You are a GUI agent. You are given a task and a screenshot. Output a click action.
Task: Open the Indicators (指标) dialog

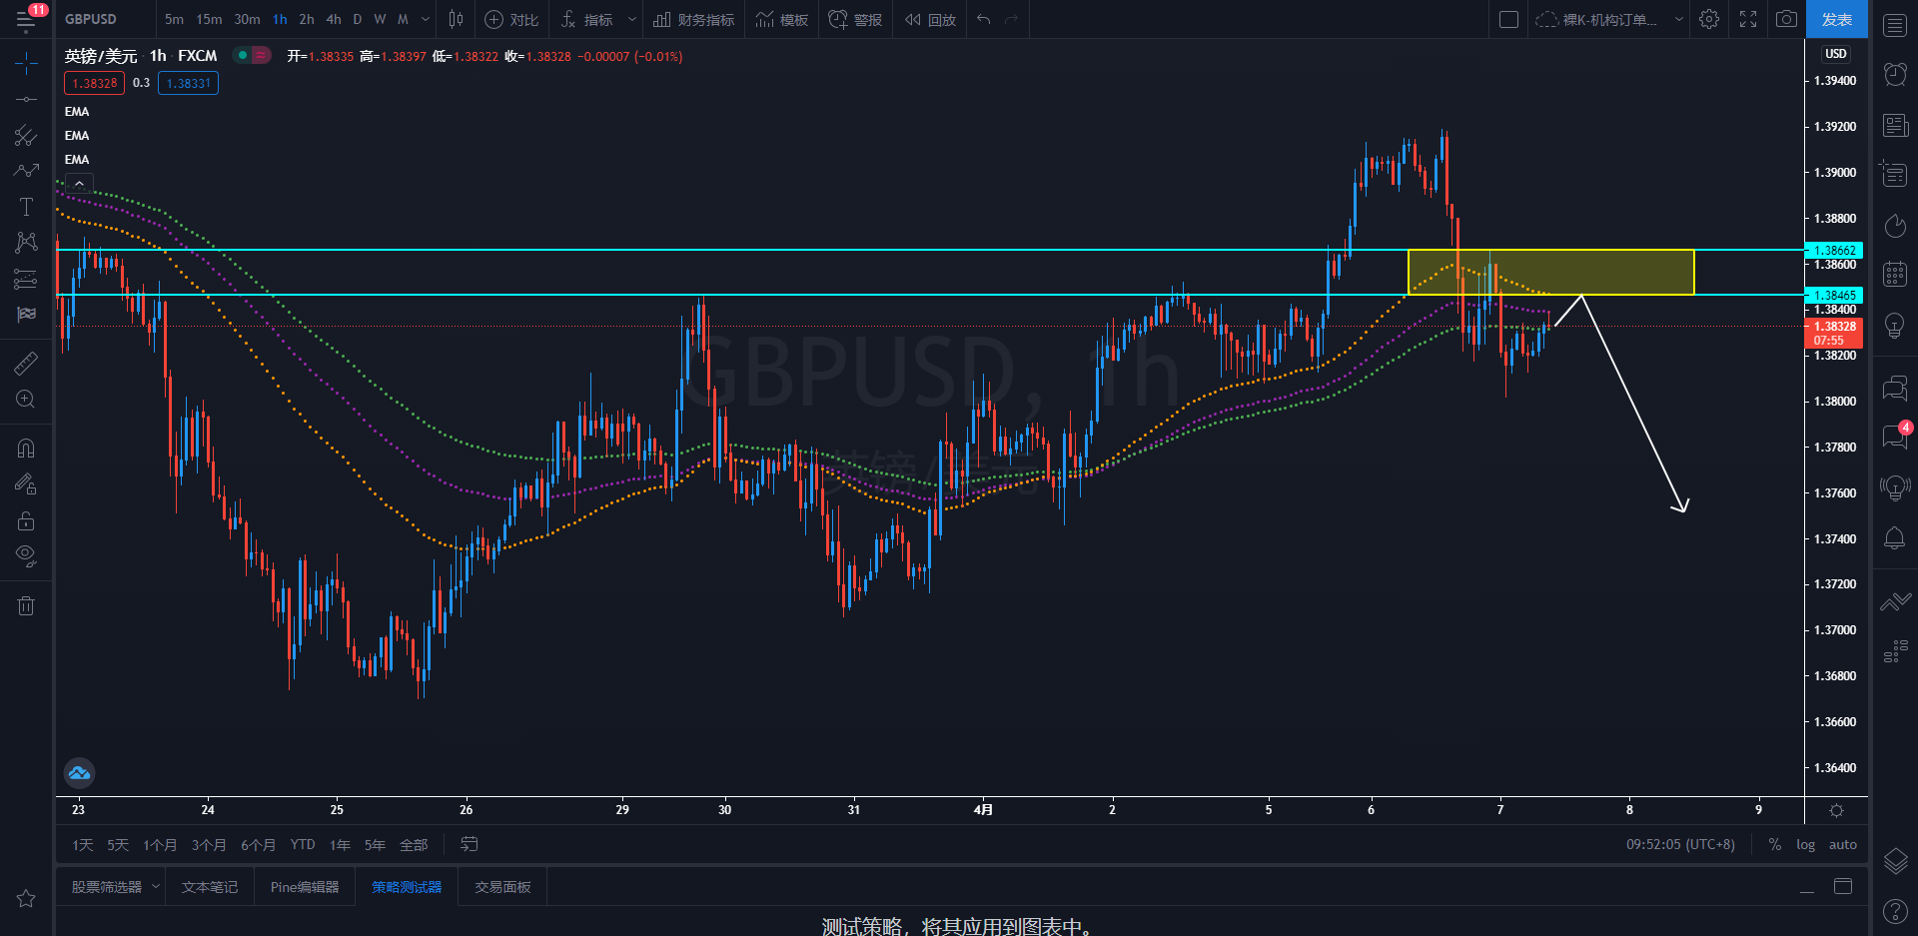point(587,20)
